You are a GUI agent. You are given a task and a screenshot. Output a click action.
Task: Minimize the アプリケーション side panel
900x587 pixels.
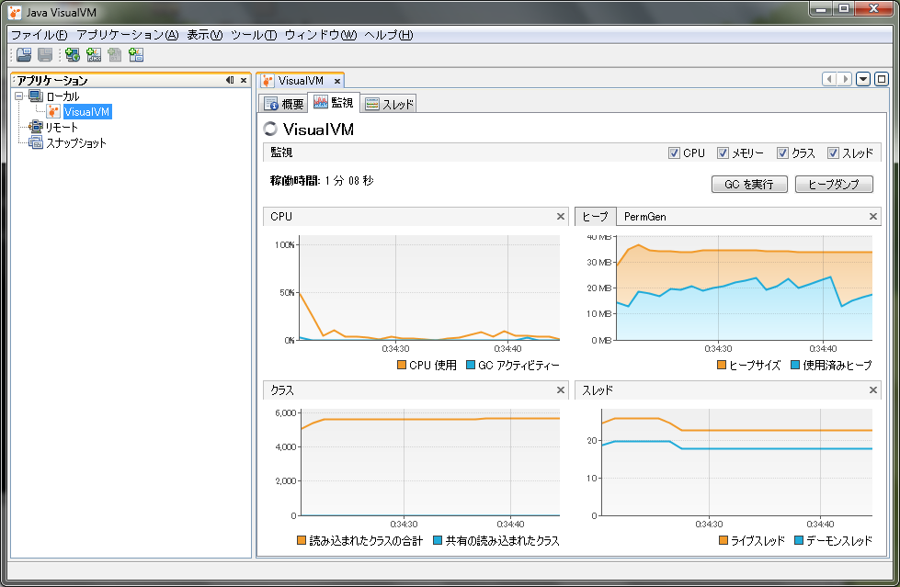click(x=230, y=80)
